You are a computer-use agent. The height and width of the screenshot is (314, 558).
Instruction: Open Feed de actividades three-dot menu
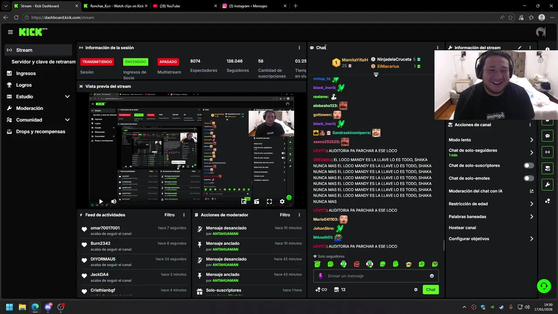point(184,215)
